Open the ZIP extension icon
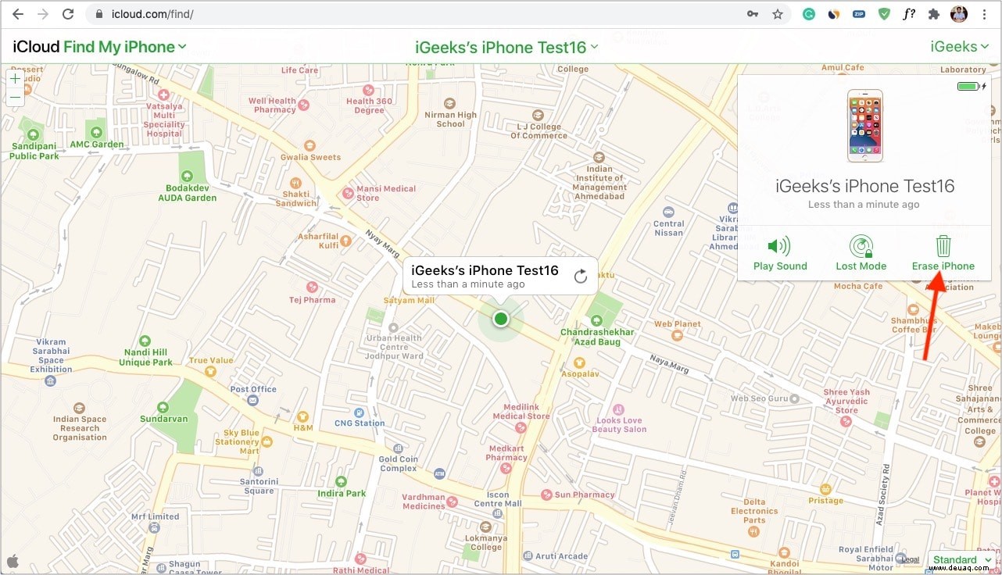 [858, 14]
